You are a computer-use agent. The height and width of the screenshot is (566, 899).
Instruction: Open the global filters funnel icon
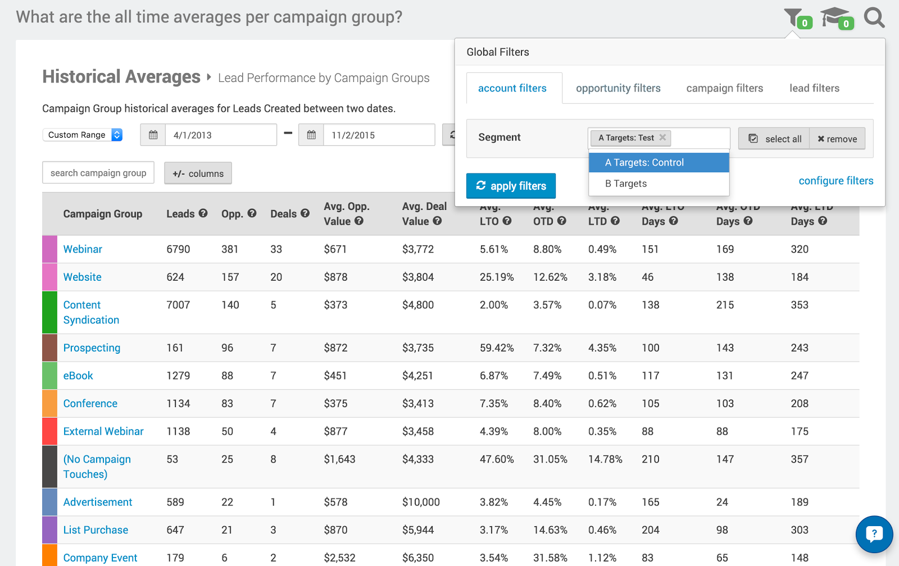coord(793,17)
